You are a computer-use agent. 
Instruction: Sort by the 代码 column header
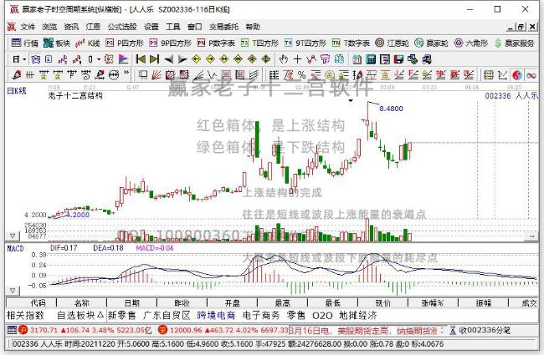[38, 303]
